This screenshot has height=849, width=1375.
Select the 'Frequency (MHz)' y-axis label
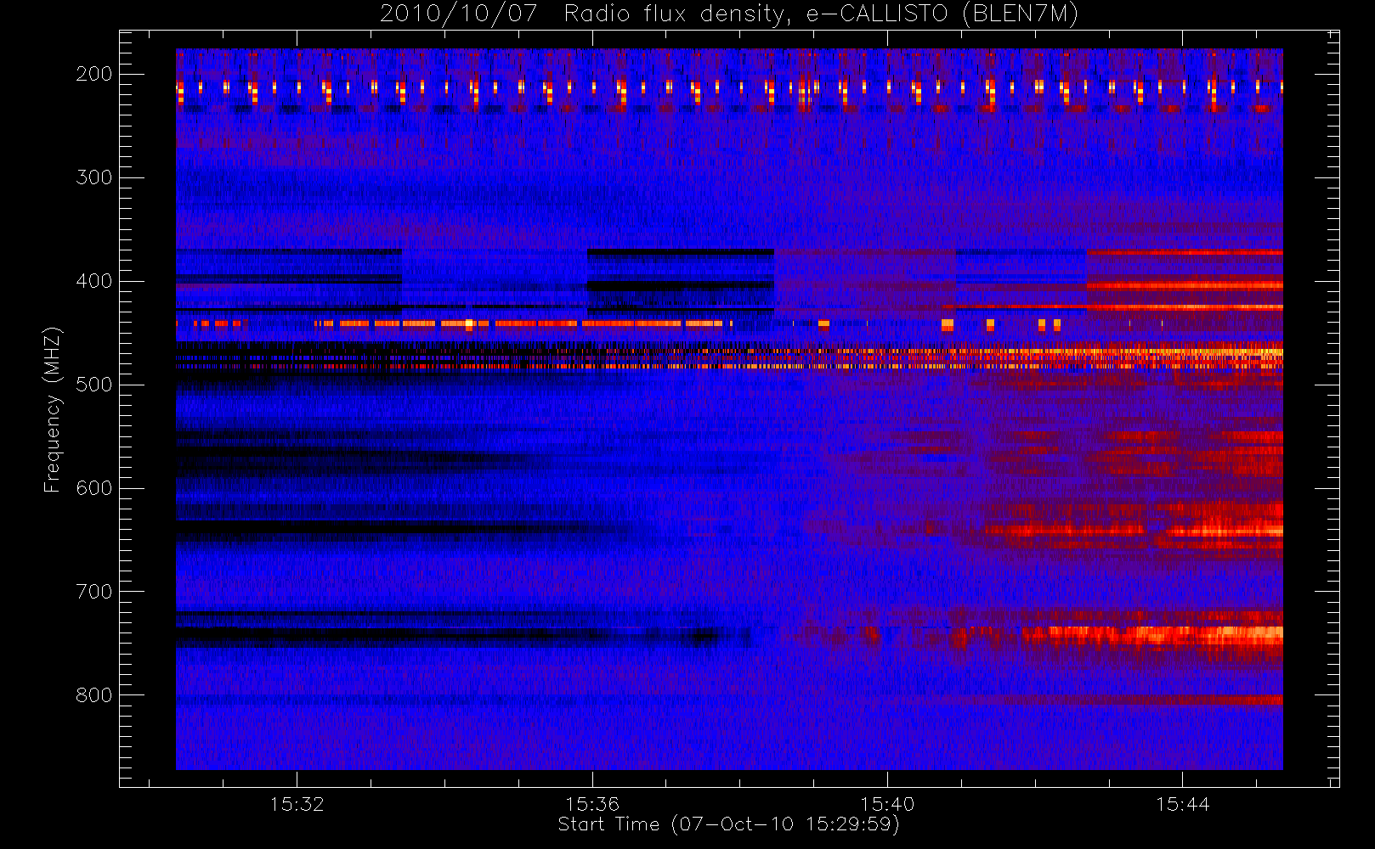point(53,409)
